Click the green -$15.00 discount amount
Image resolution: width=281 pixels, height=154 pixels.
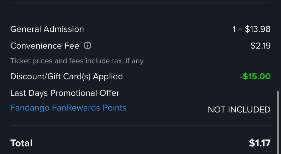pyautogui.click(x=255, y=76)
